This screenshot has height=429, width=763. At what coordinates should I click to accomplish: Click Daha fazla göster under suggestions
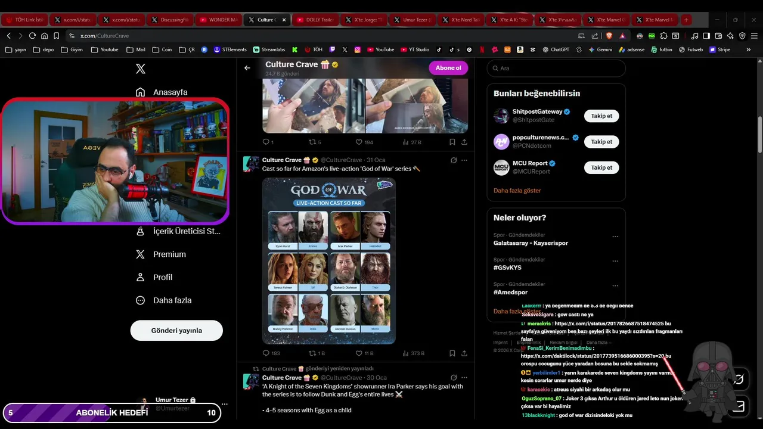[x=517, y=191]
